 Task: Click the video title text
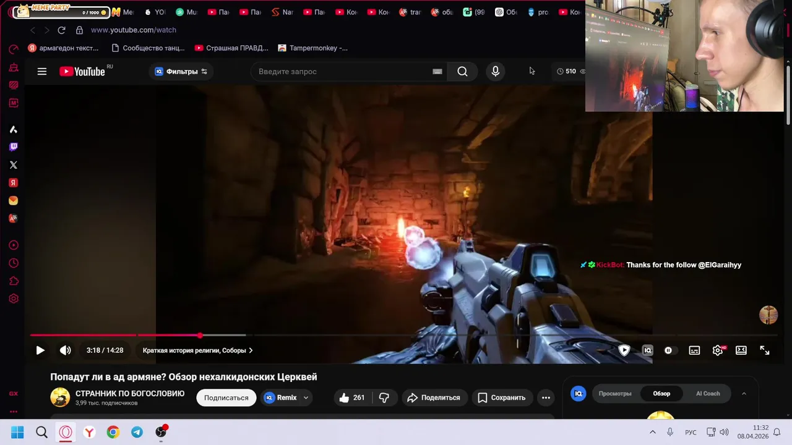[x=184, y=377]
